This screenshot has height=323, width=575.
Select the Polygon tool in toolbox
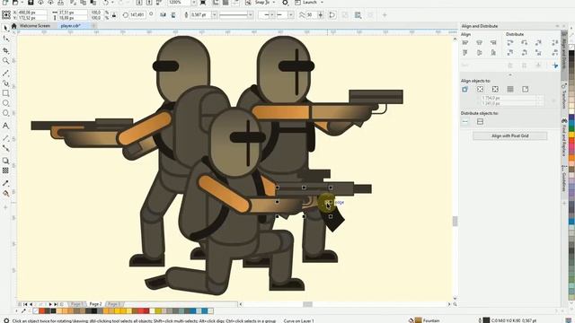(x=5, y=113)
